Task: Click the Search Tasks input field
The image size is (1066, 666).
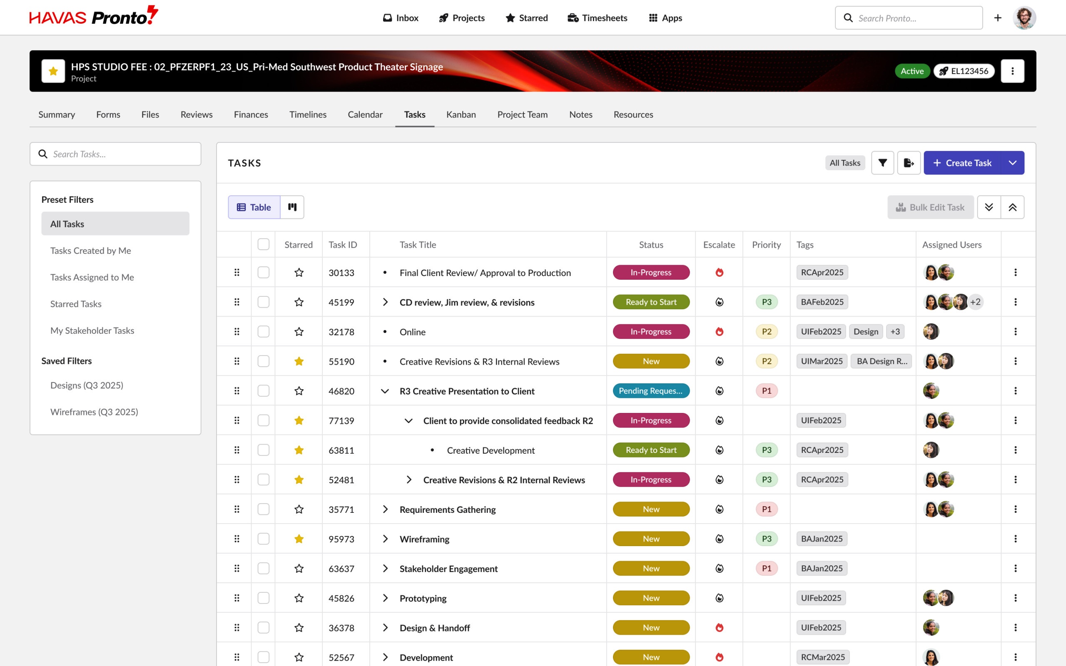Action: tap(115, 154)
